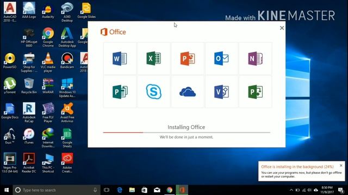Select the WinRAR desktop icon
The width and height of the screenshot is (348, 195).
coord(48,86)
